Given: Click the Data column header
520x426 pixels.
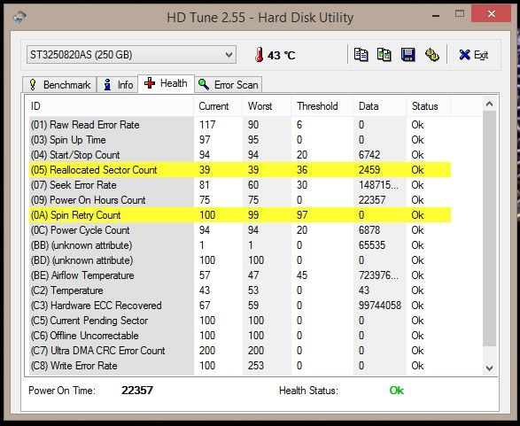Looking at the screenshot, I should pos(379,106).
